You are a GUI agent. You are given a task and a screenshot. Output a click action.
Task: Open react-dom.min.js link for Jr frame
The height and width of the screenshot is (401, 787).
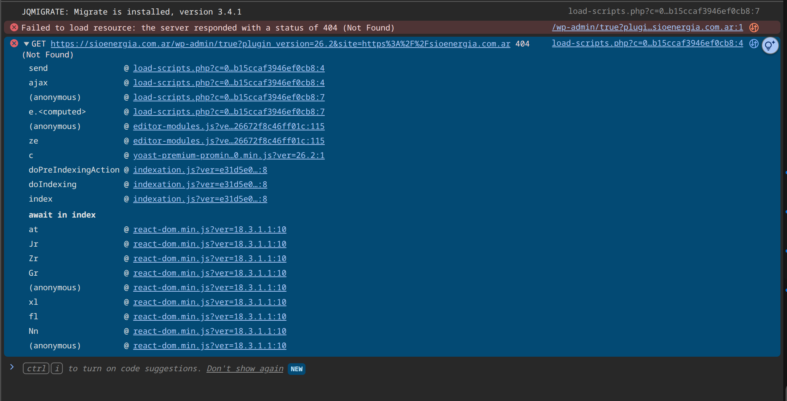(209, 244)
